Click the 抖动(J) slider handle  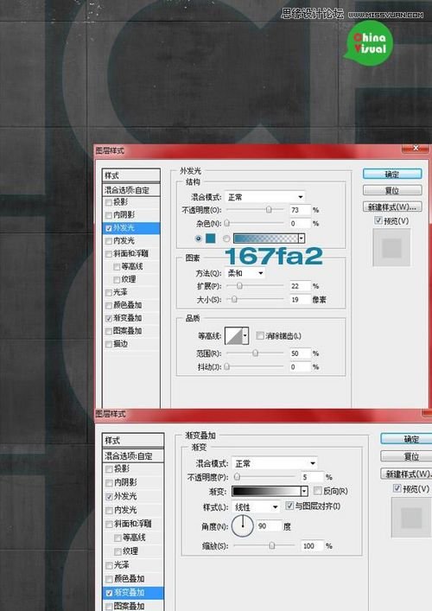(x=227, y=366)
